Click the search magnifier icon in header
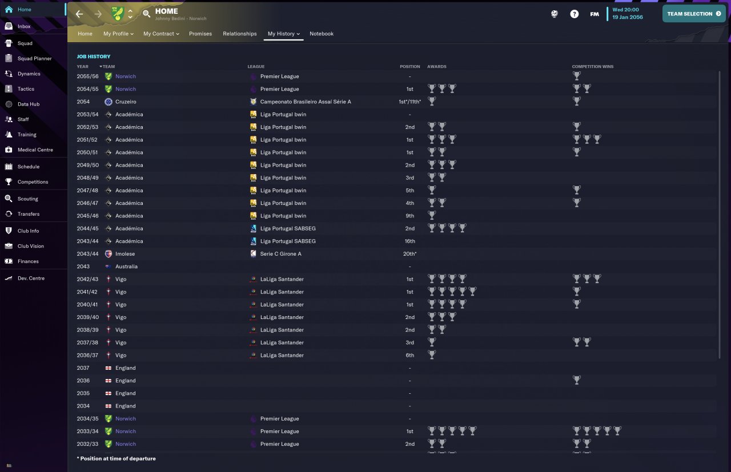 coord(147,14)
